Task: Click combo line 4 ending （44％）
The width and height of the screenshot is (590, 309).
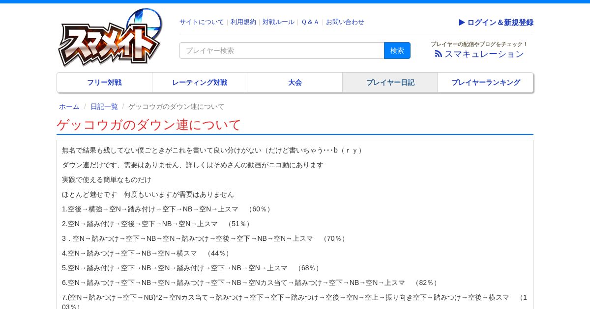Action: pos(147,253)
